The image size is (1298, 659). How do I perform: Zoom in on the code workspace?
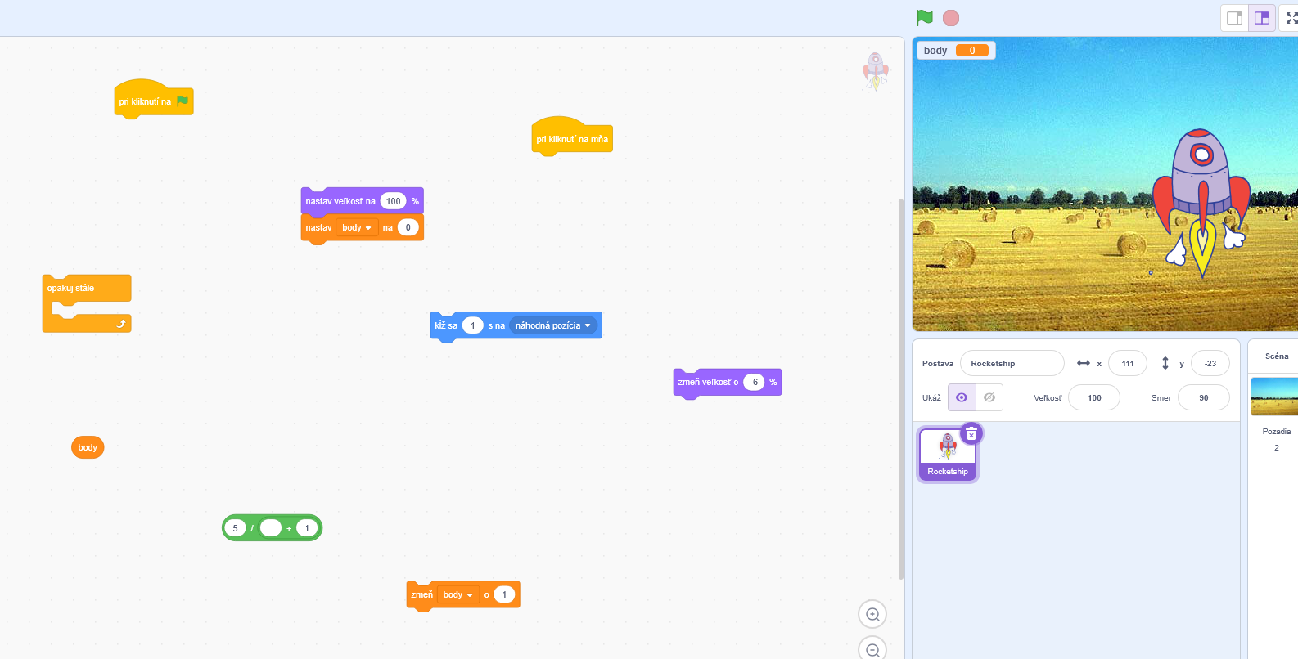tap(872, 615)
